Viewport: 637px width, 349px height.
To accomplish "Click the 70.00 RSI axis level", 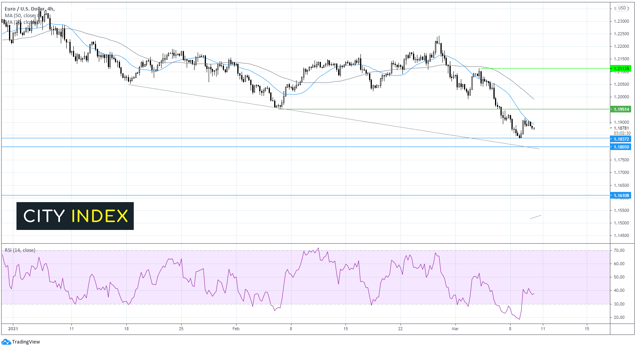I will (x=619, y=251).
